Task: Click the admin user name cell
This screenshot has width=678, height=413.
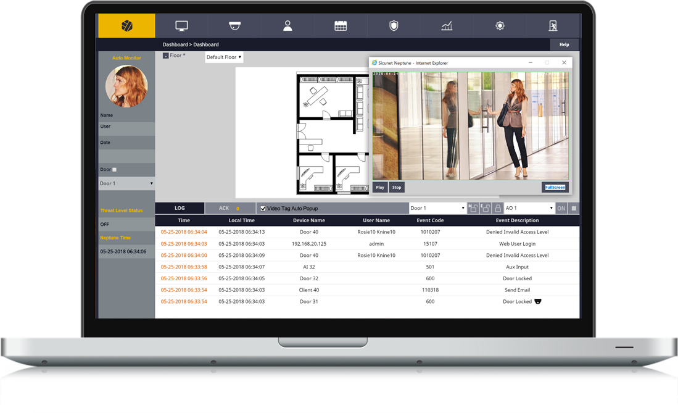Action: point(376,244)
